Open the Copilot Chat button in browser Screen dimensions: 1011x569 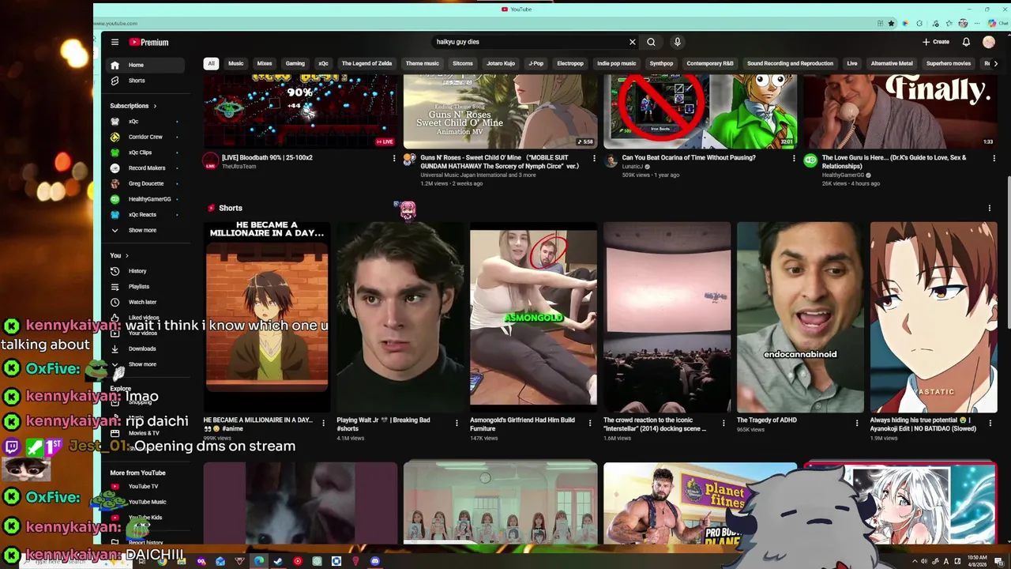[997, 24]
